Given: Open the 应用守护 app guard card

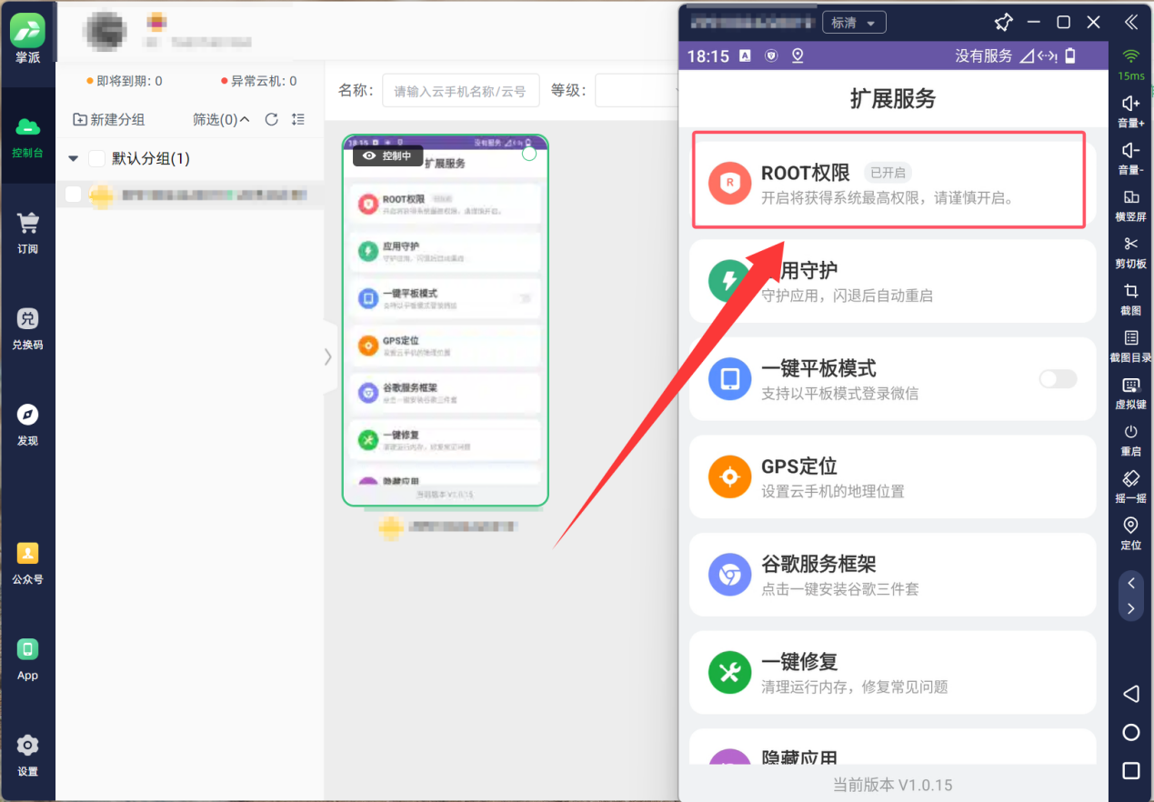Looking at the screenshot, I should (x=893, y=281).
